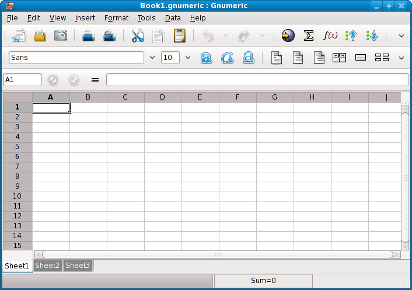Screen dimensions: 412x290
Task: Select column D header
Action: 163,98
